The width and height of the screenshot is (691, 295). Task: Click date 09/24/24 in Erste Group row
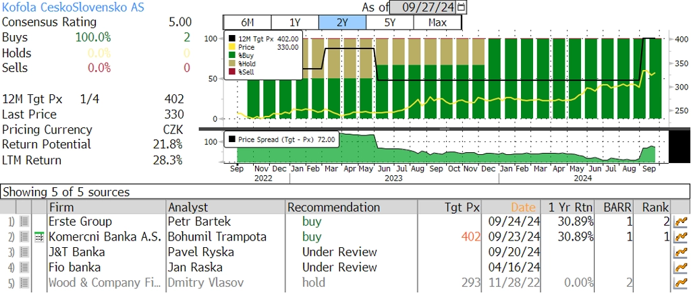[x=514, y=222]
